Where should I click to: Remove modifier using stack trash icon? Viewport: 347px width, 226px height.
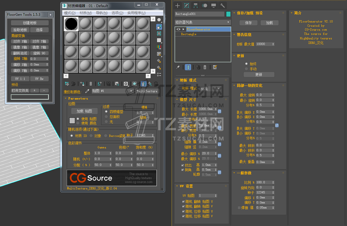point(205,67)
